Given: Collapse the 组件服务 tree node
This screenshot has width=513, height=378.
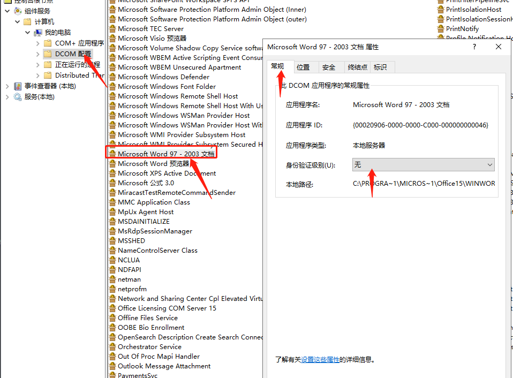Looking at the screenshot, I should point(7,11).
